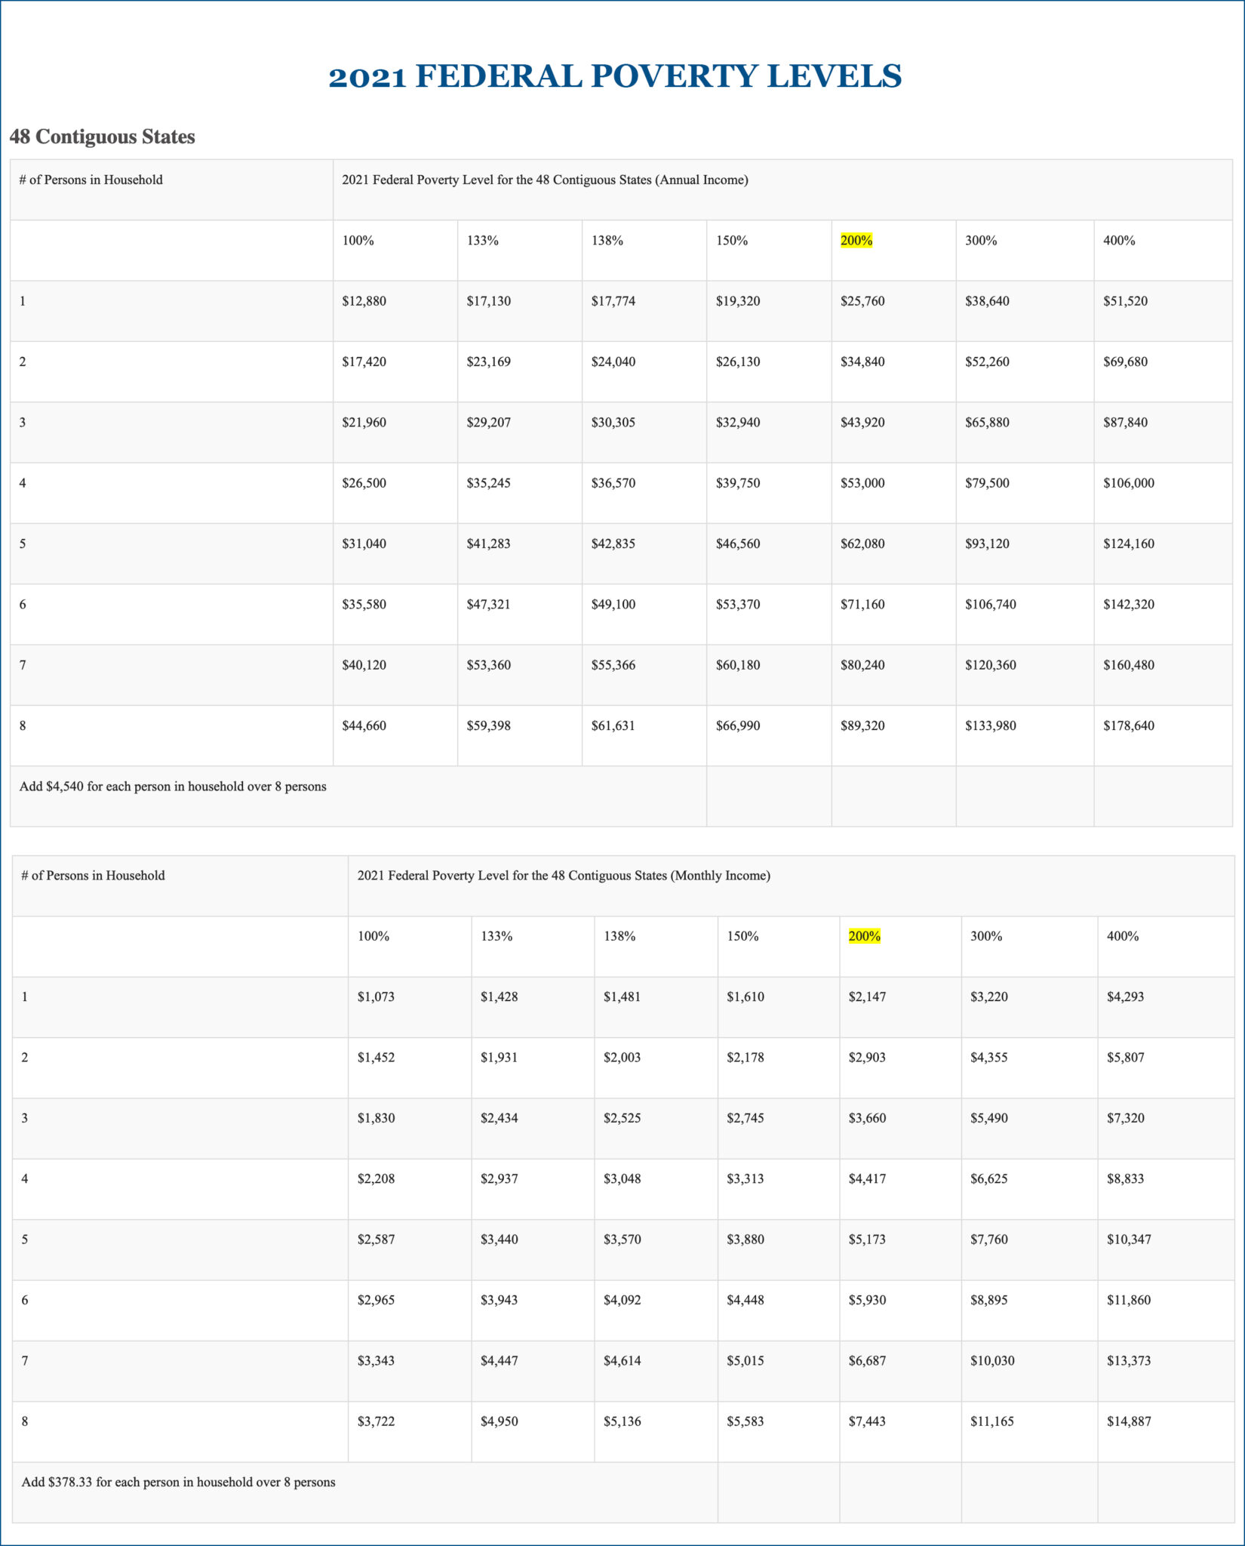Click the 400% column header in monthly table

(1123, 936)
